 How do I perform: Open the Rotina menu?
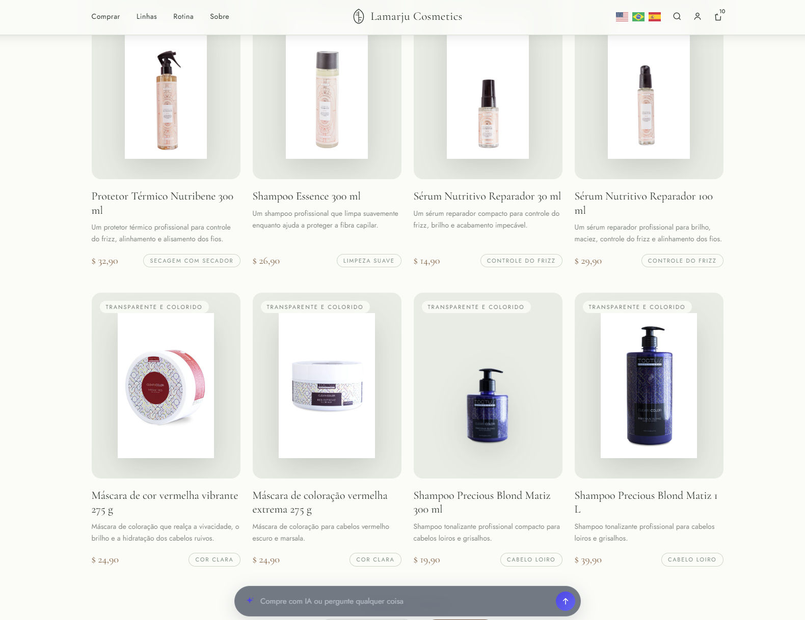pyautogui.click(x=183, y=16)
